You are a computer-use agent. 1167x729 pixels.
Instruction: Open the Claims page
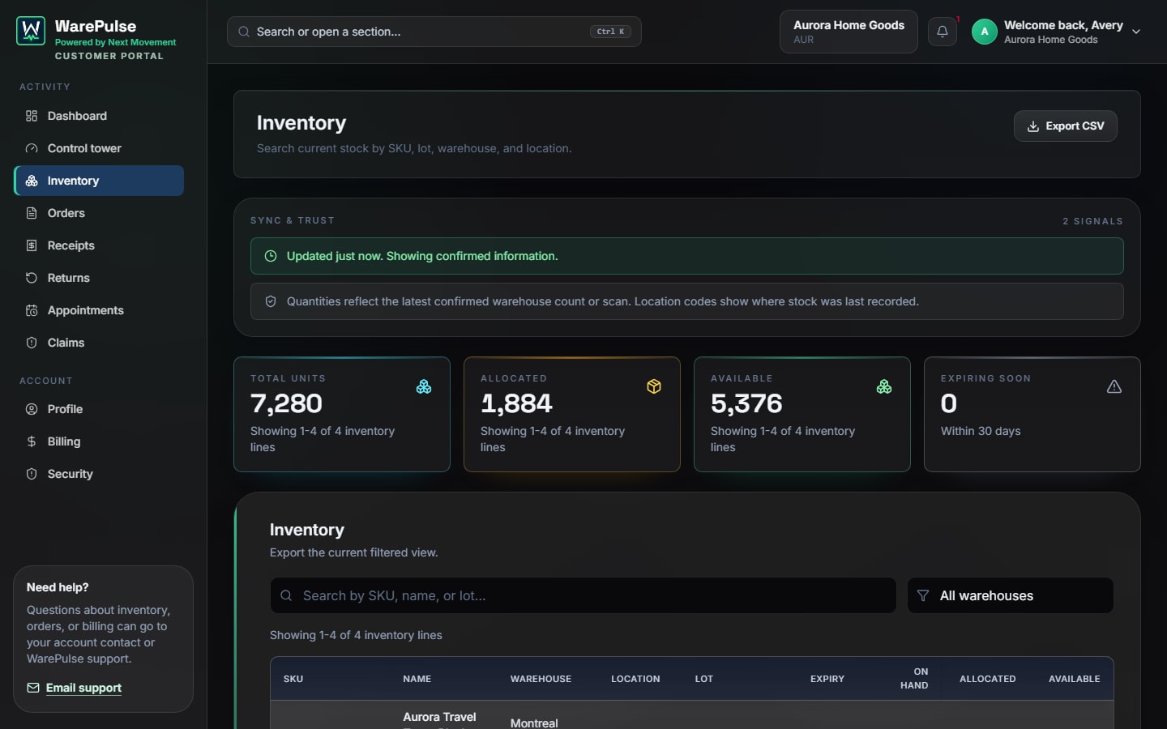click(99, 343)
